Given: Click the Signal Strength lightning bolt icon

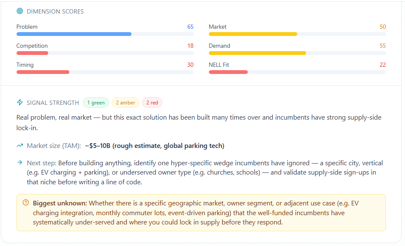Looking at the screenshot, I should tap(19, 102).
